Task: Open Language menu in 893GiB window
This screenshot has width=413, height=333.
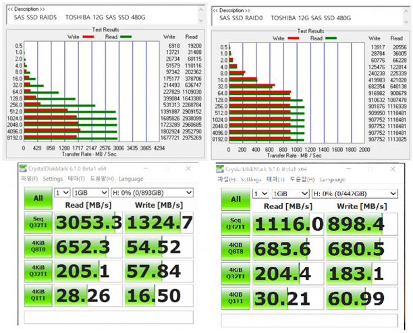Action: [x=131, y=179]
